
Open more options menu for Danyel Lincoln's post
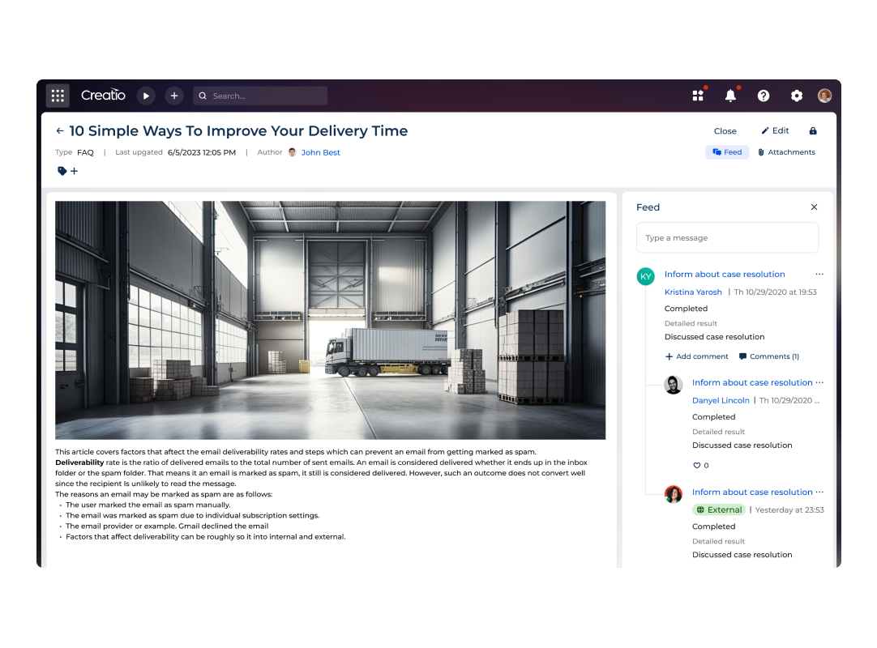pos(819,382)
